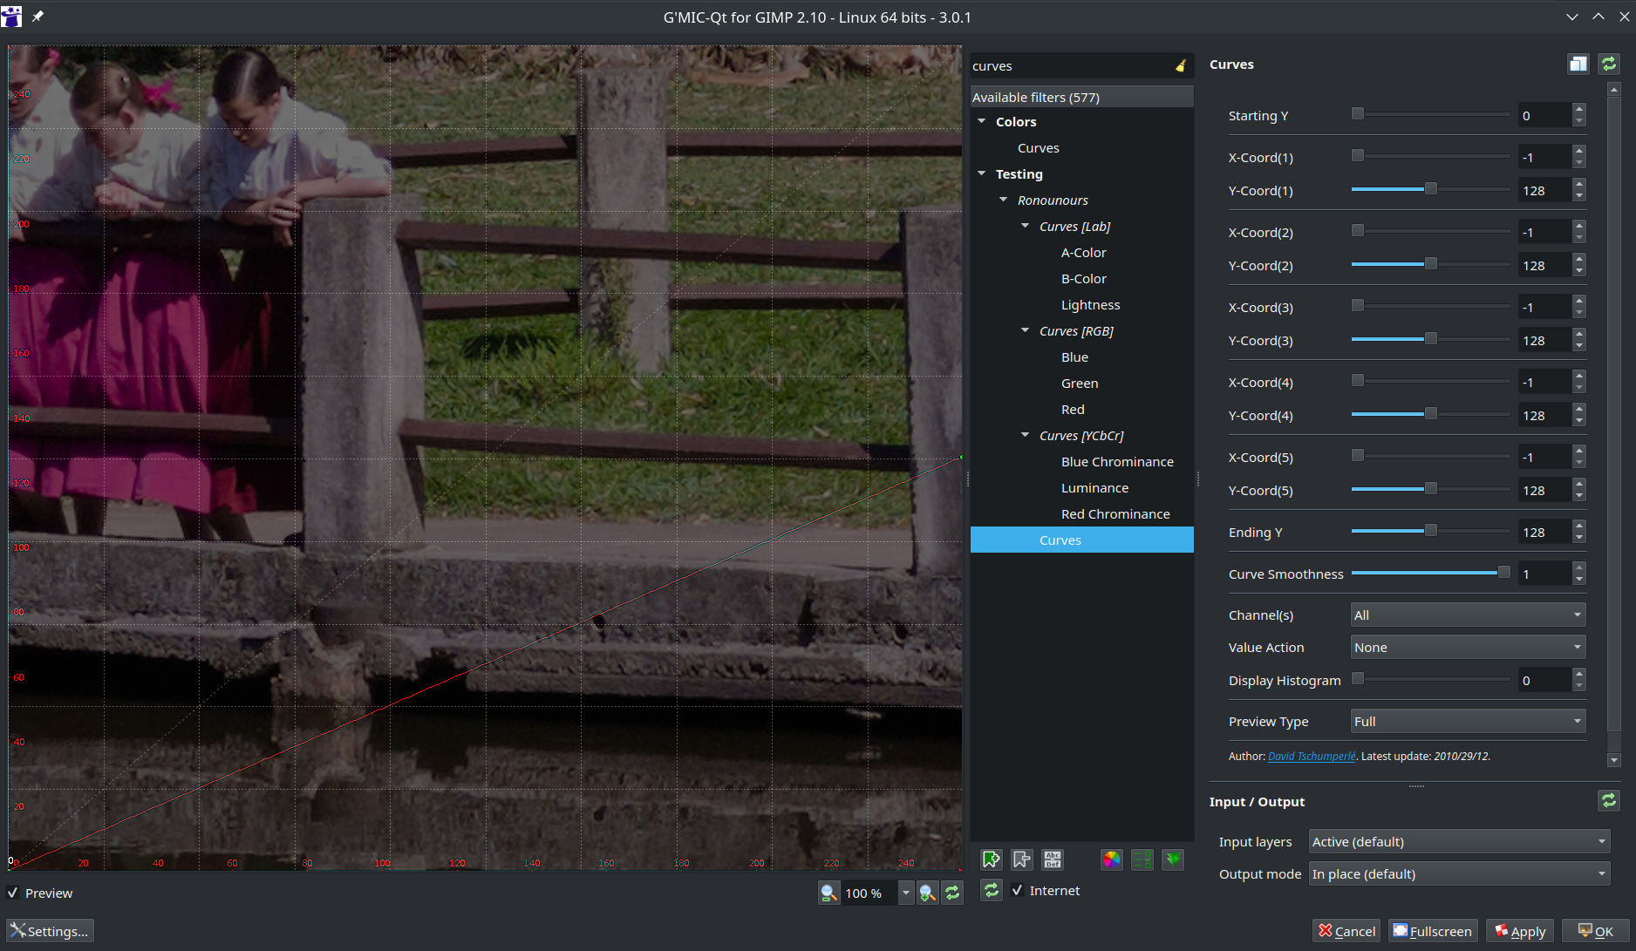This screenshot has width=1636, height=951.
Task: Click the remove fave bookmark icon
Action: (x=1022, y=859)
